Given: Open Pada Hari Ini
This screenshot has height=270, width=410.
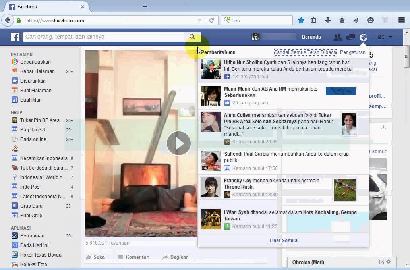Looking at the screenshot, I should pos(34,245).
